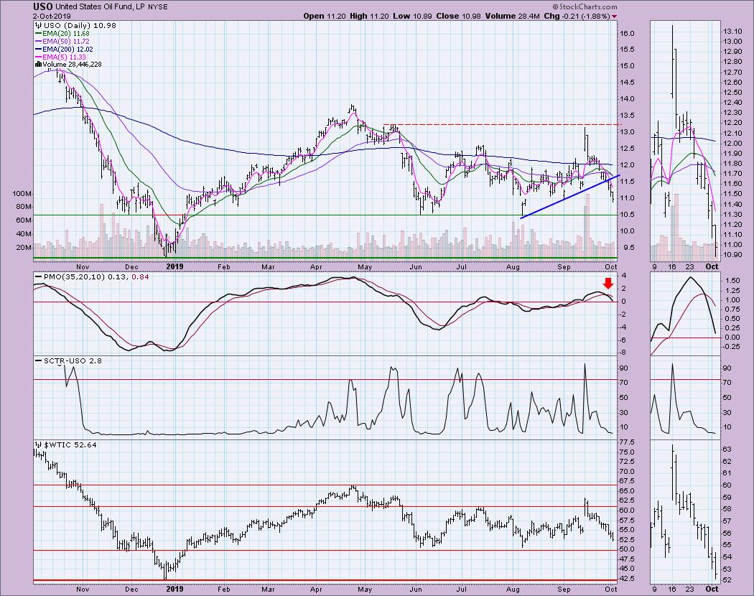Click the "14.5" price axis label

tap(627, 83)
